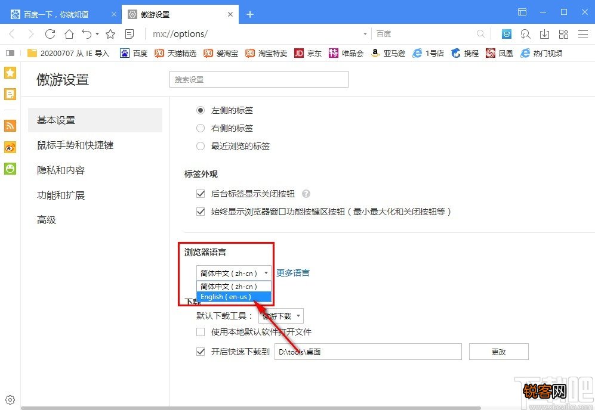The width and height of the screenshot is (595, 410).
Task: Select the 左侧的标签 radio button
Action: click(201, 110)
